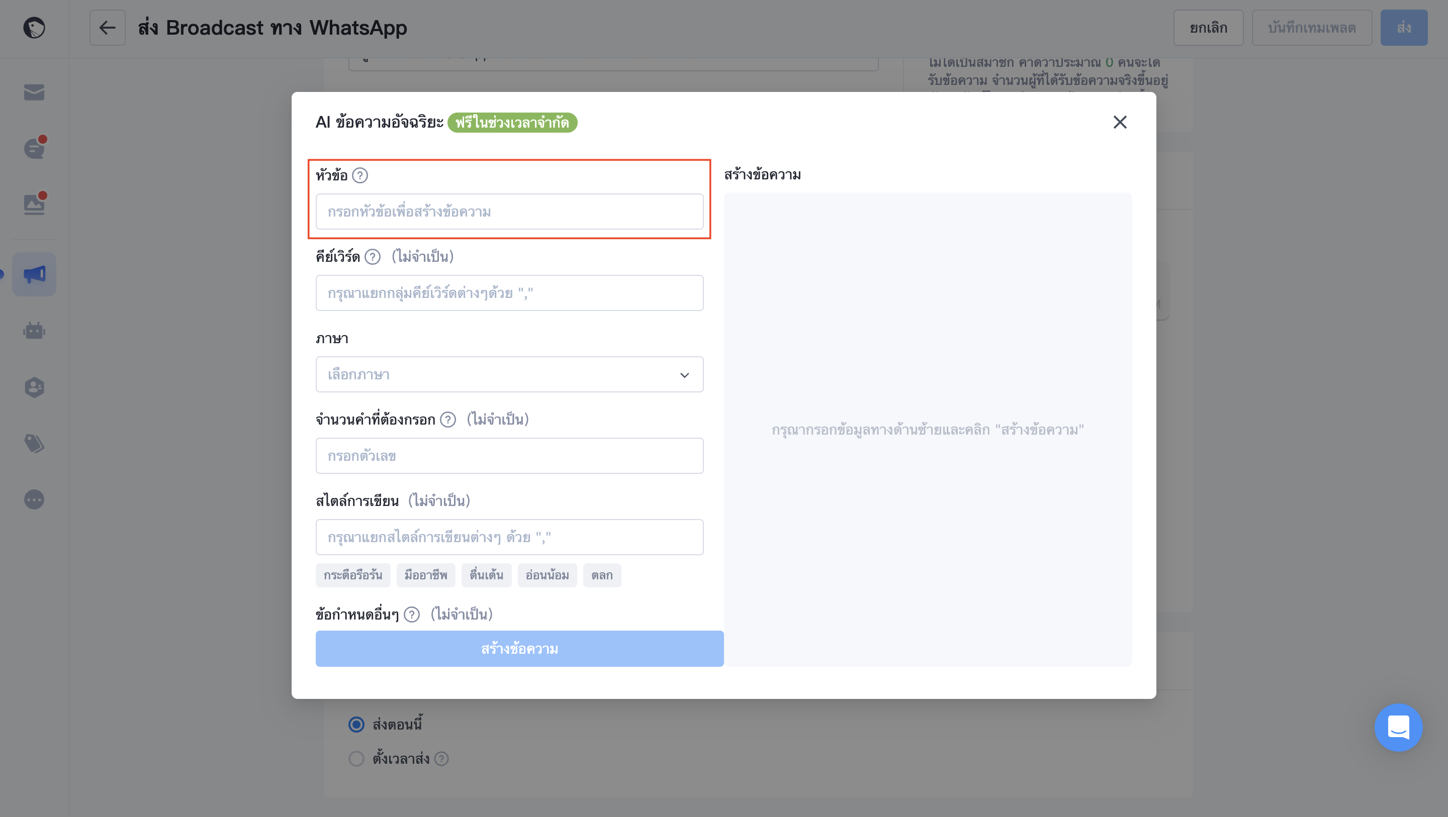Go back using the arrow button
1448x817 pixels.
108,28
